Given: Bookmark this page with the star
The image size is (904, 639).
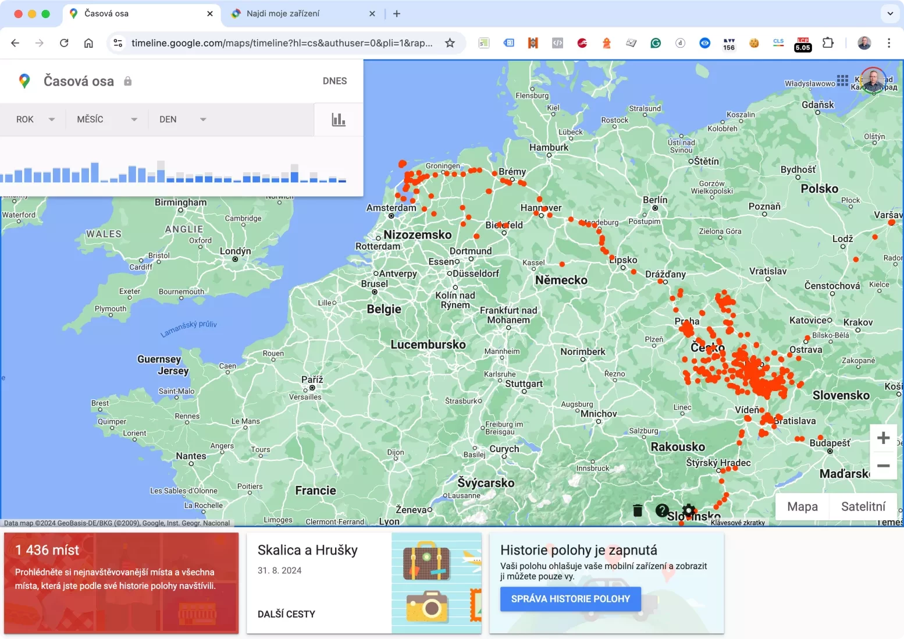Looking at the screenshot, I should [450, 43].
